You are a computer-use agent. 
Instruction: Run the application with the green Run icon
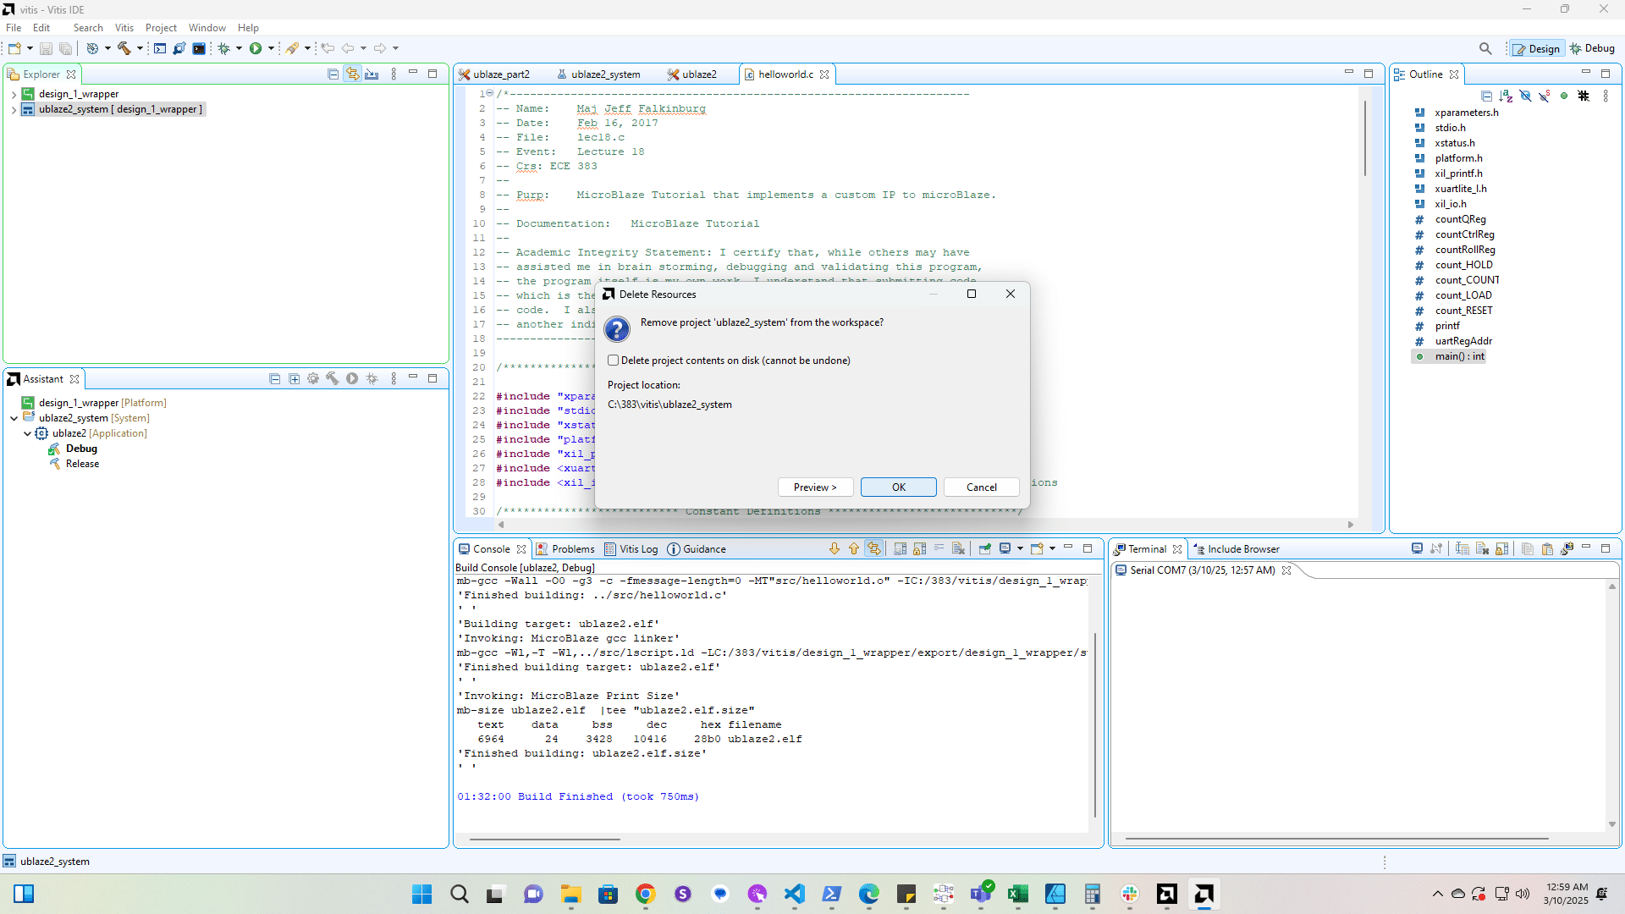pos(256,48)
